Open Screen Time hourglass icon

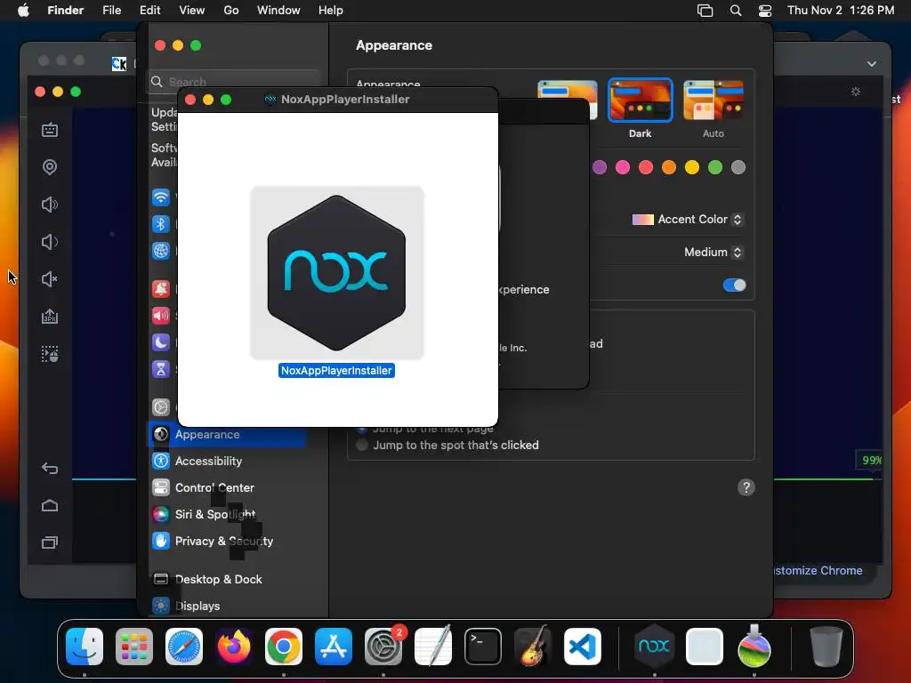pos(161,369)
